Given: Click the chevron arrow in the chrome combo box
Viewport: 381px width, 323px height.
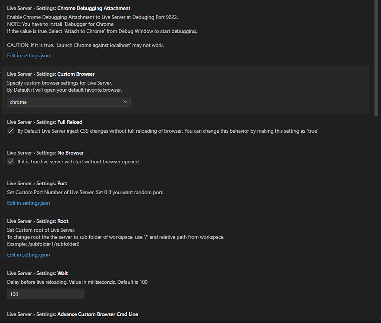Looking at the screenshot, I should pos(125,102).
